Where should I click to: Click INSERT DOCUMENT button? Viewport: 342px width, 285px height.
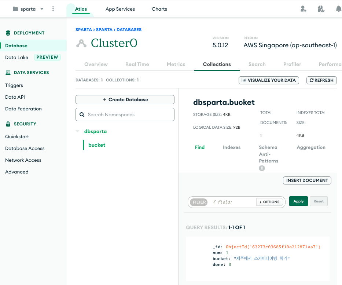[307, 180]
